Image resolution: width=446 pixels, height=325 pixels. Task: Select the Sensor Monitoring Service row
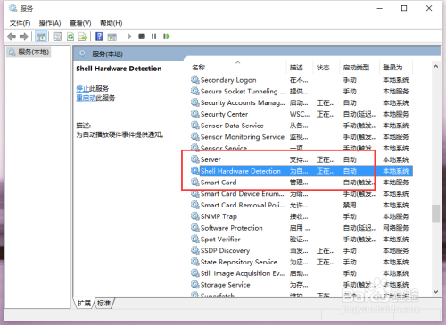301,136
